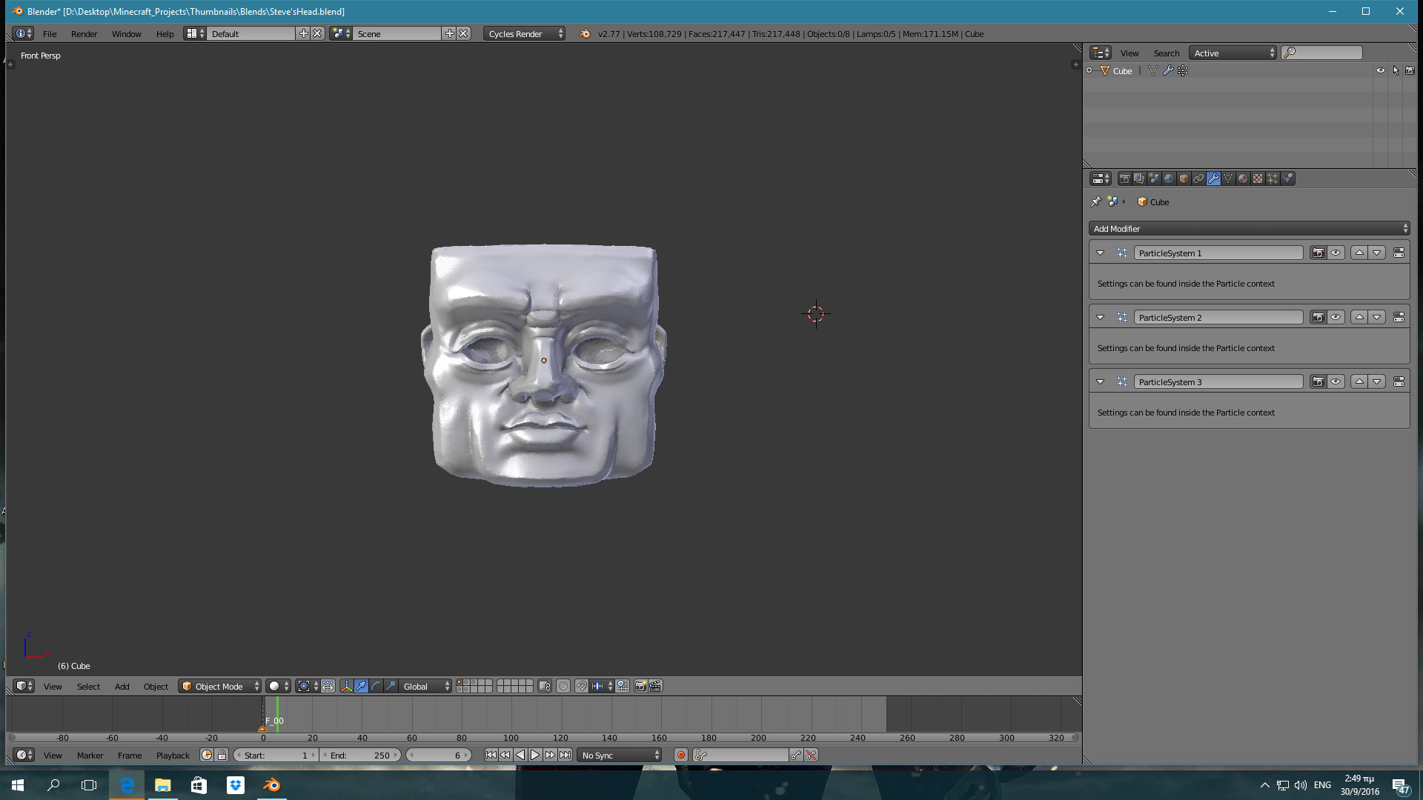Click the View menu in the timeline

click(53, 755)
